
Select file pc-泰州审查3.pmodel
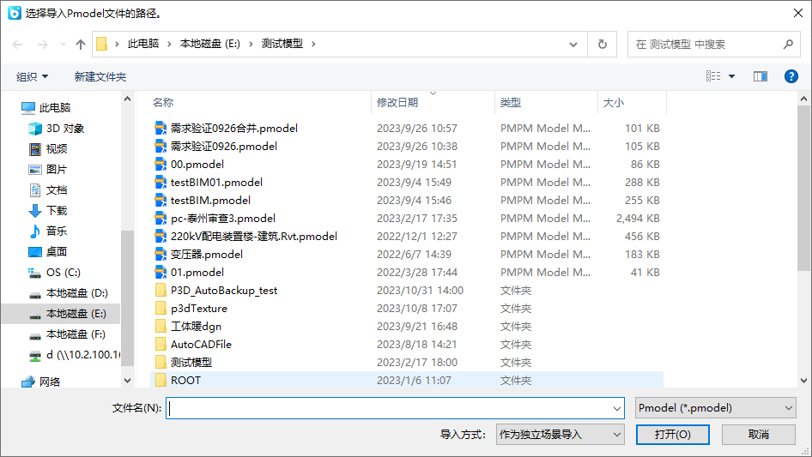click(222, 219)
